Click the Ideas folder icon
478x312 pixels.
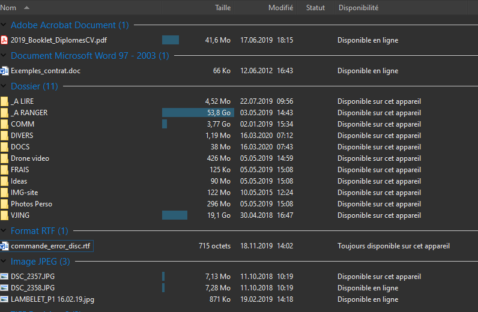point(4,181)
